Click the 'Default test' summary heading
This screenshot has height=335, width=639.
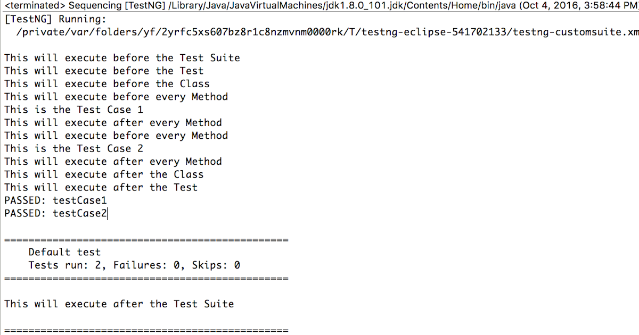64,252
